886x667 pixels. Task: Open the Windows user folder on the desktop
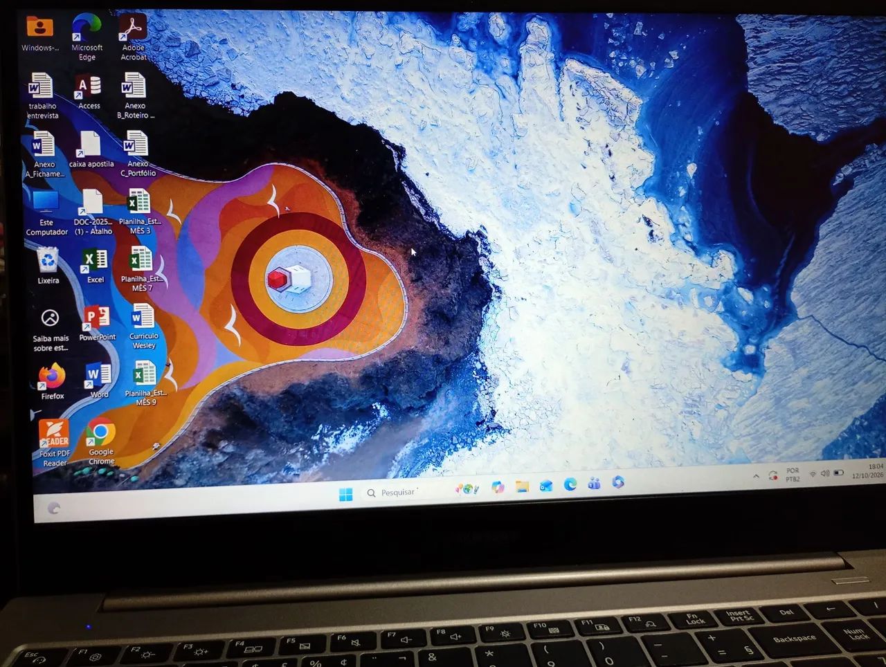coord(39,33)
